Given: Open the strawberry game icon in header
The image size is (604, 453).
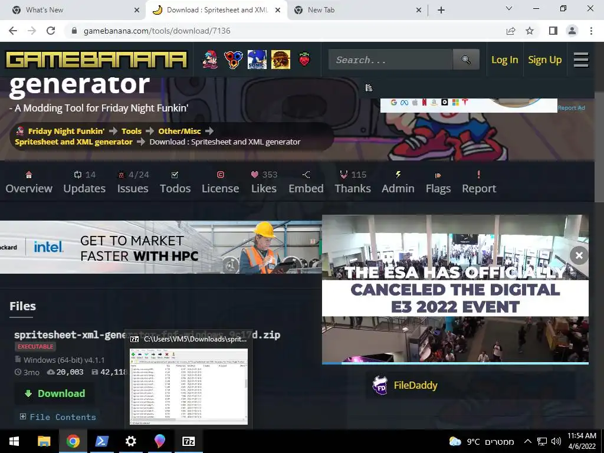Looking at the screenshot, I should tap(304, 60).
